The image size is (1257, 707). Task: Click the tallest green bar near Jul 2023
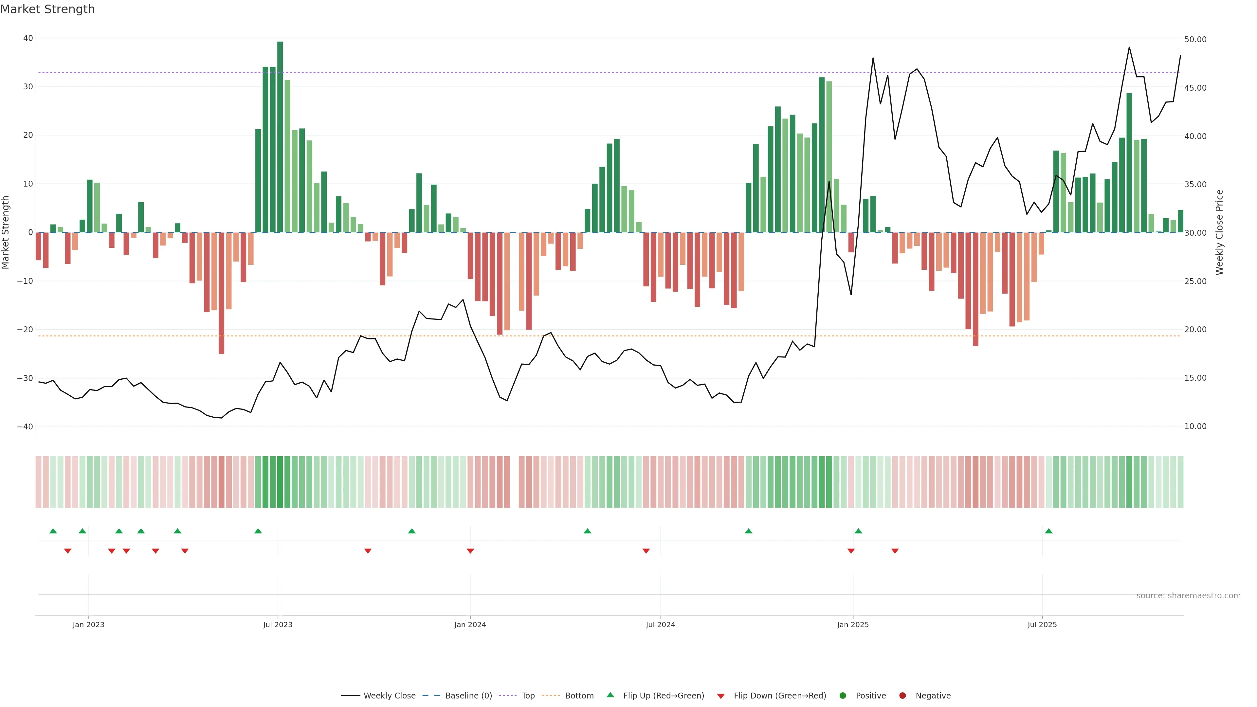pyautogui.click(x=280, y=136)
